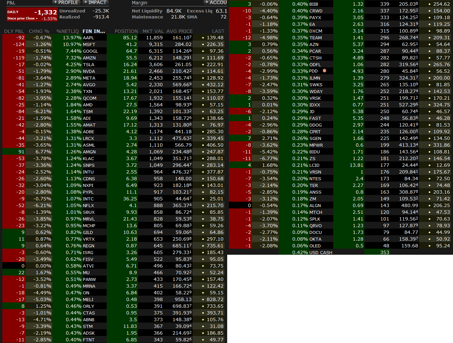Click MSFT market value 9,315
Image resolution: width=453 pixels, height=343 pixels.
pyautogui.click(x=156, y=44)
